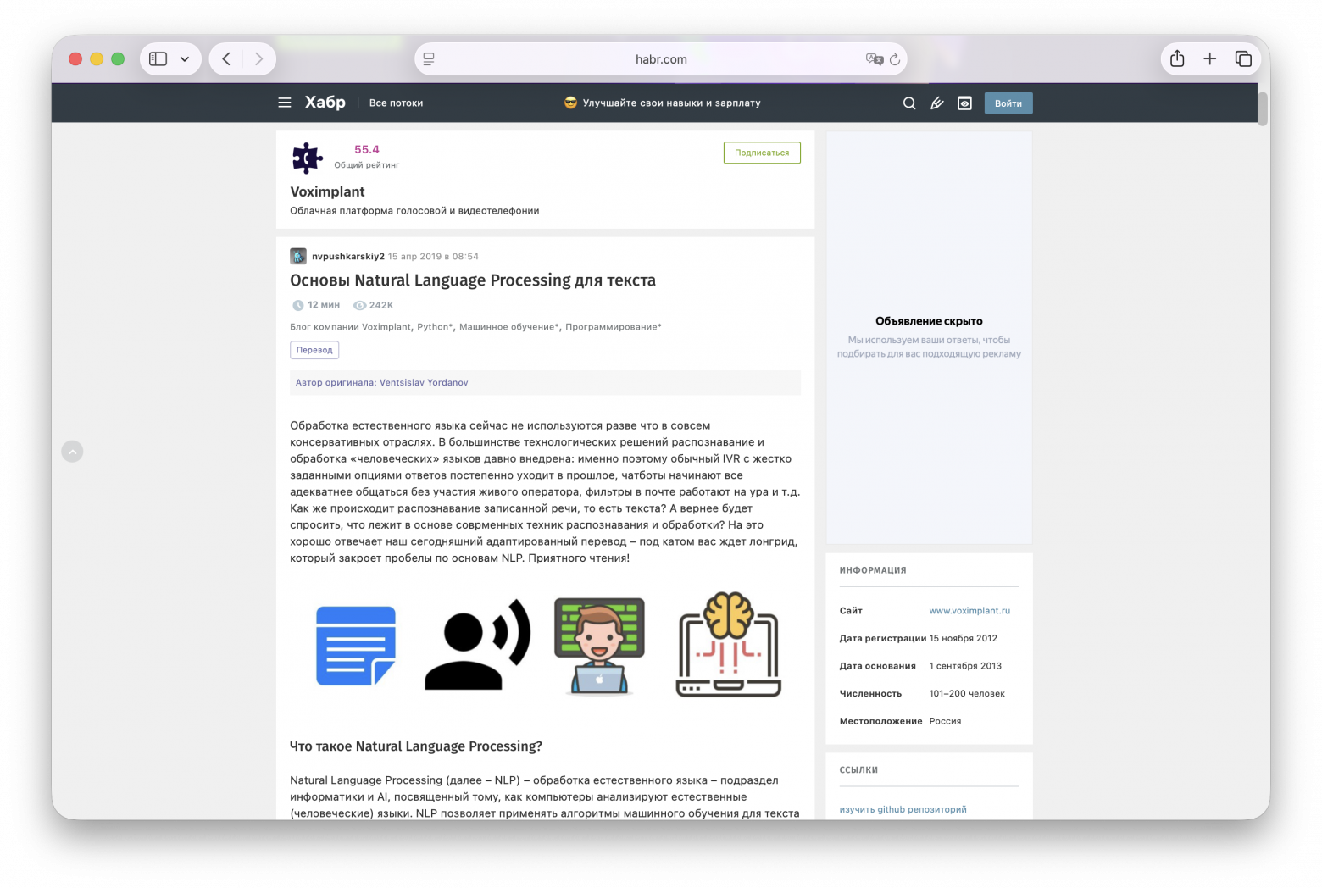
Task: Click author link Ventsislav Yordanov
Action: coord(422,382)
